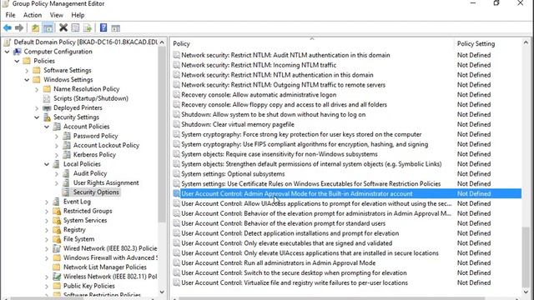Open the Action menu

pyautogui.click(x=33, y=15)
